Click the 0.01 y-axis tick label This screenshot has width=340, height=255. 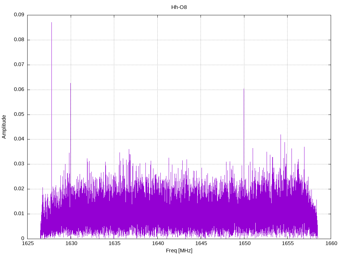pyautogui.click(x=19, y=214)
